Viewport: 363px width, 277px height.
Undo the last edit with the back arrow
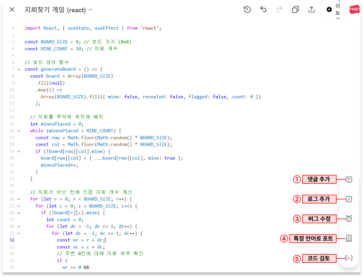pos(263,10)
